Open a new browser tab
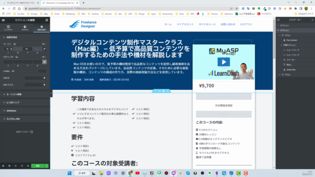Viewport: 315px width, 177px height. click(x=83, y=3)
